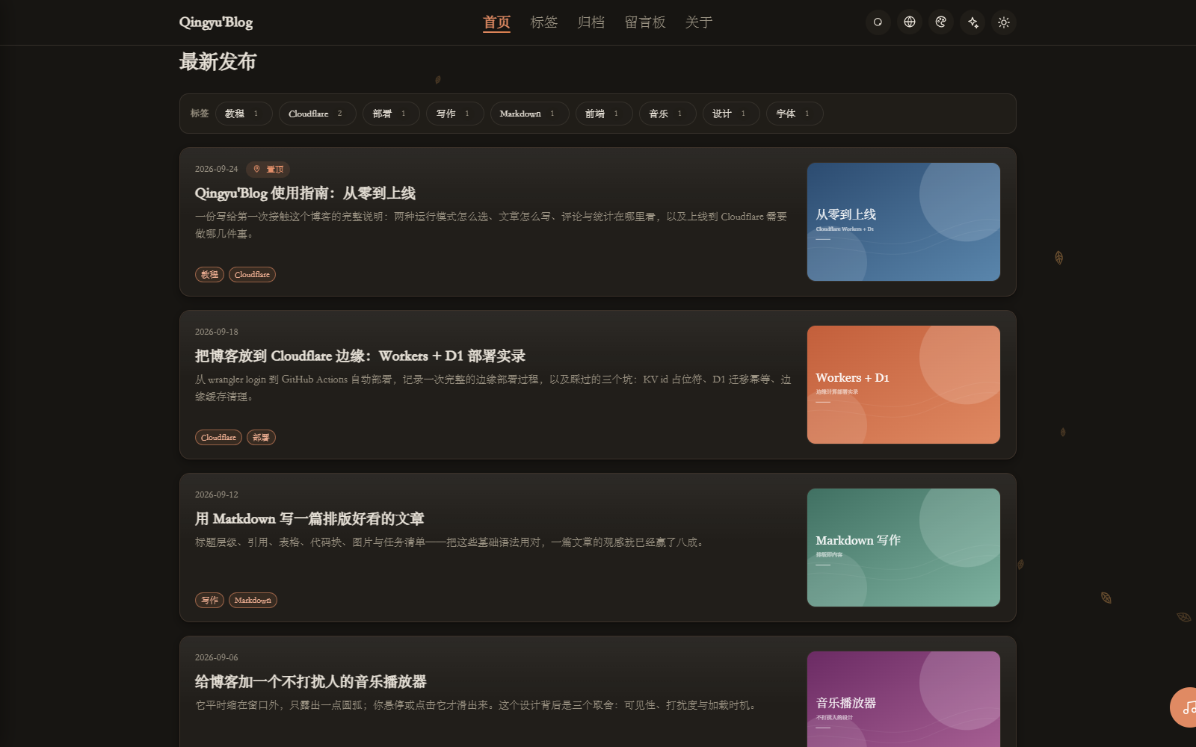Click the green Markdown 写作 cover thumbnail
Viewport: 1196px width, 747px height.
904,548
